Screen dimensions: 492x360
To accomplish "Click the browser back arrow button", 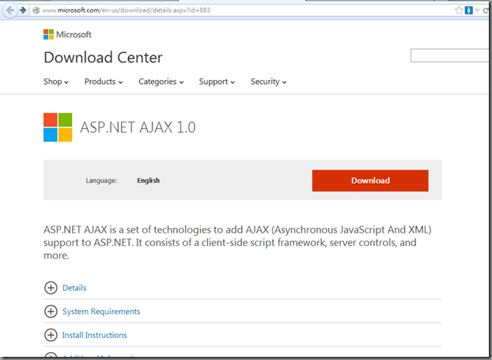I will (x=10, y=9).
